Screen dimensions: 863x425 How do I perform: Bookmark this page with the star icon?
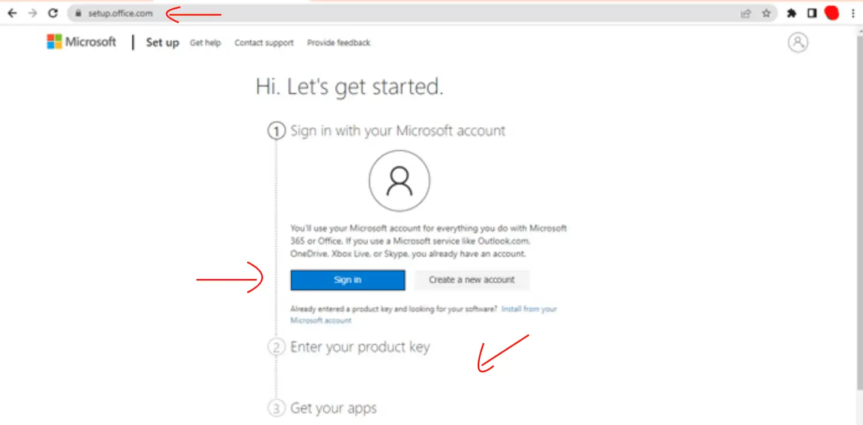point(766,13)
